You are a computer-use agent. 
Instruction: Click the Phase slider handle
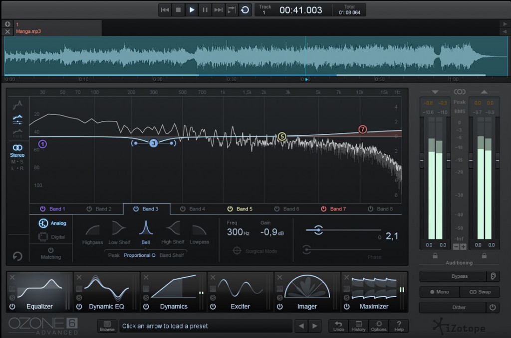(306, 249)
